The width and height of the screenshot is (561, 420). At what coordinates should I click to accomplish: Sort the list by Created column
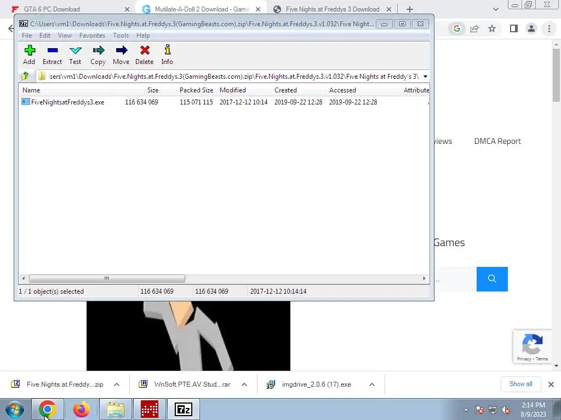click(298, 90)
